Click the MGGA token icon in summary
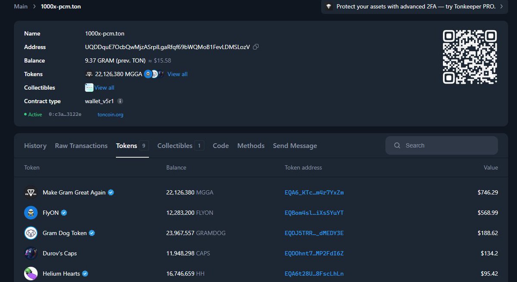The width and height of the screenshot is (517, 282). coord(89,74)
